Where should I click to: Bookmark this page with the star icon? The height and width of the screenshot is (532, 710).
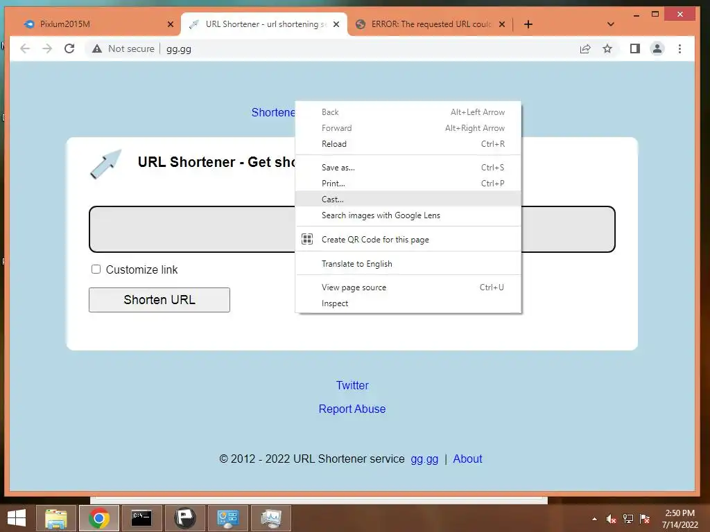(x=607, y=49)
